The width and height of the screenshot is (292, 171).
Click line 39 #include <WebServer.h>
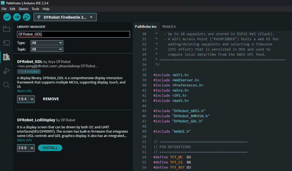coord(176,80)
